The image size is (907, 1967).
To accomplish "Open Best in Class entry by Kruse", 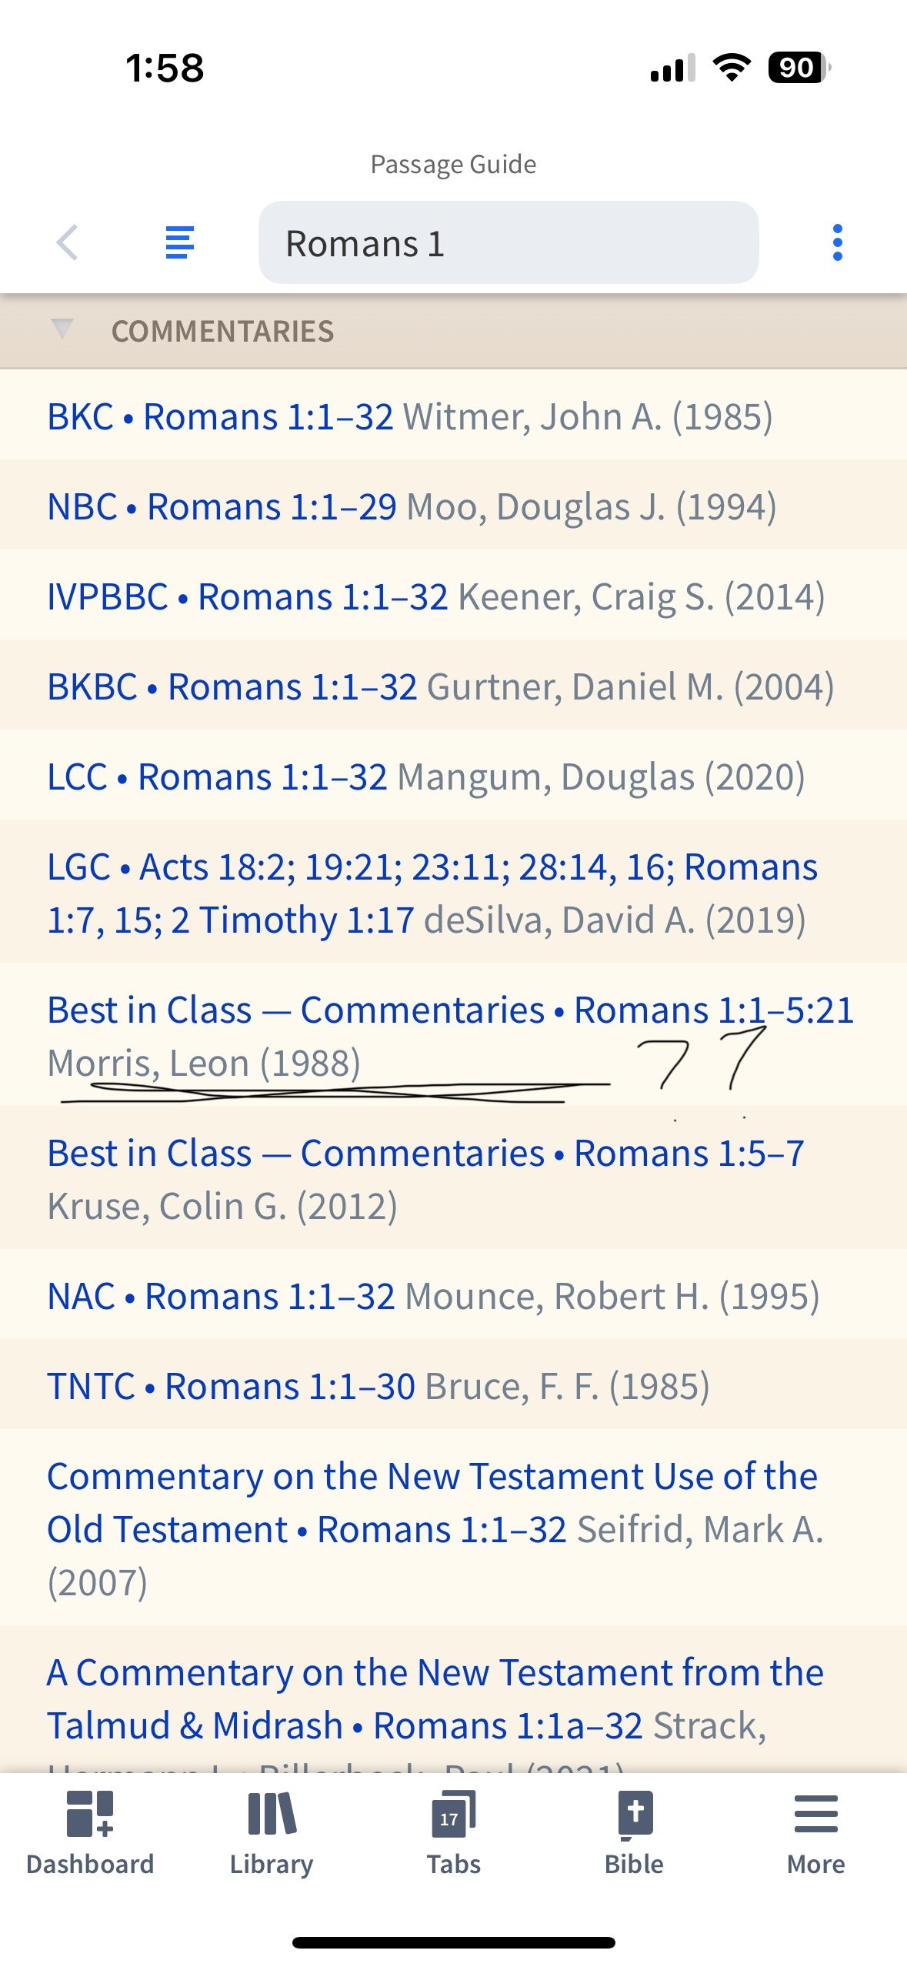I will coord(453,1179).
